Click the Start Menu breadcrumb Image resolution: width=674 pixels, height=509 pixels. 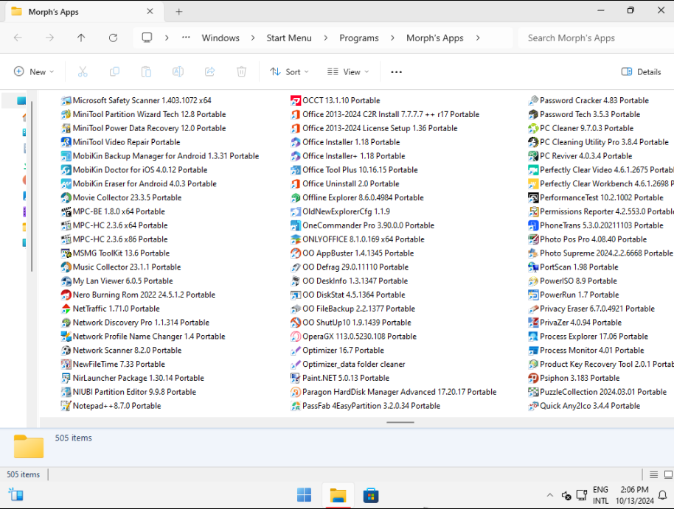289,38
